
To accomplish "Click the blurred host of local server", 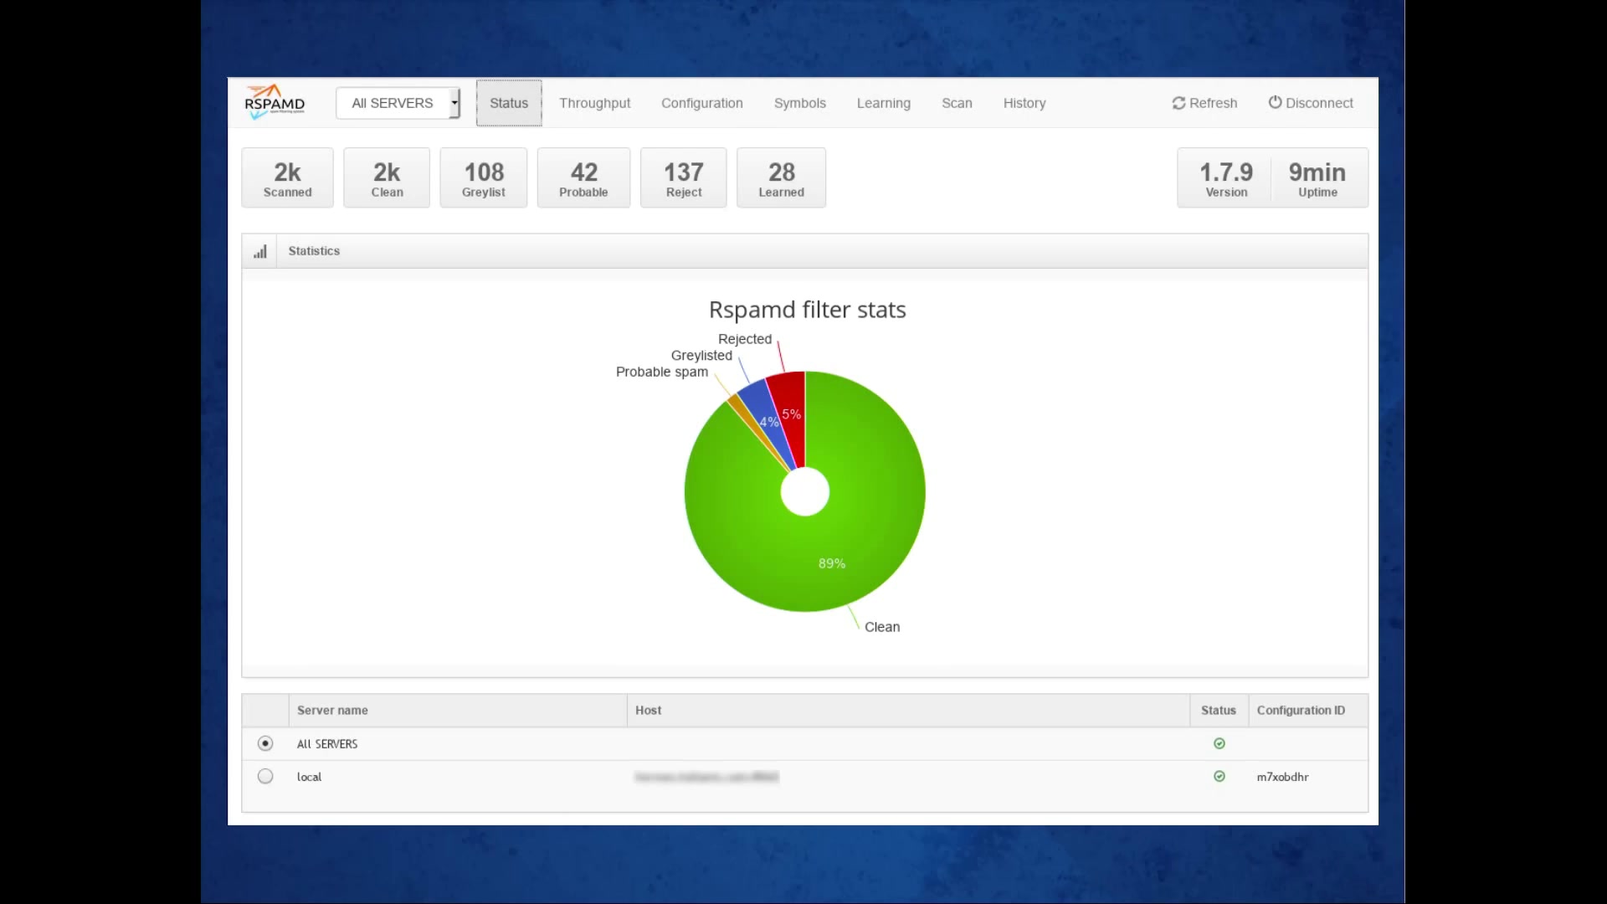I will pyautogui.click(x=706, y=777).
